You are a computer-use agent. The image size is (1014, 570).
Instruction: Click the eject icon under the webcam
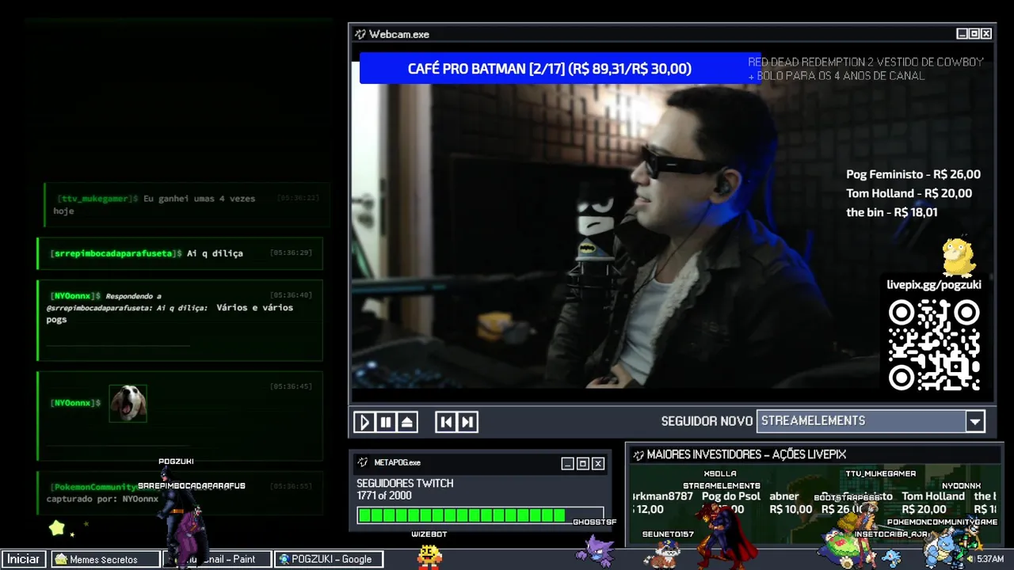click(406, 422)
